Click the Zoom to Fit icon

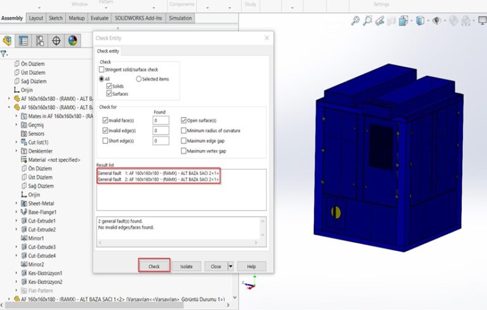(355, 21)
